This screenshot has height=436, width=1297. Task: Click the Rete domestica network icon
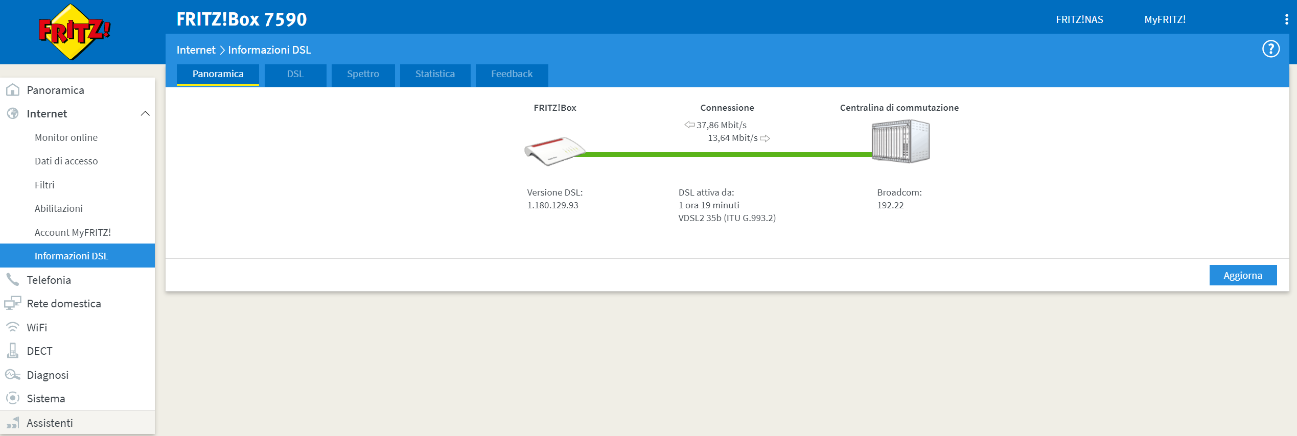click(13, 303)
